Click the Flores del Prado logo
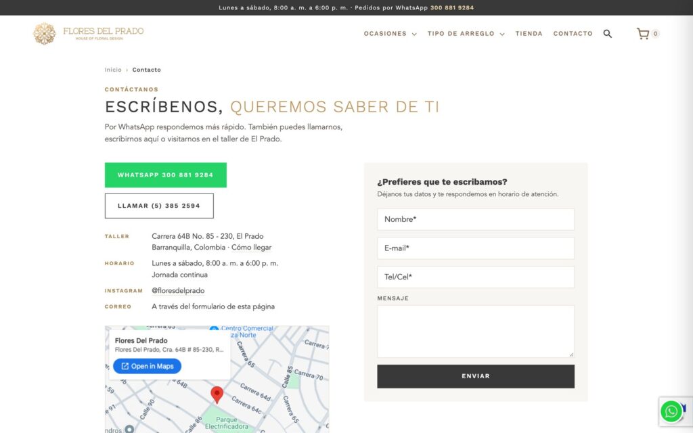693x433 pixels. point(89,34)
